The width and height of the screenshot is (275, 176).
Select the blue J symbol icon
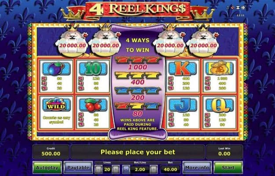click(183, 105)
